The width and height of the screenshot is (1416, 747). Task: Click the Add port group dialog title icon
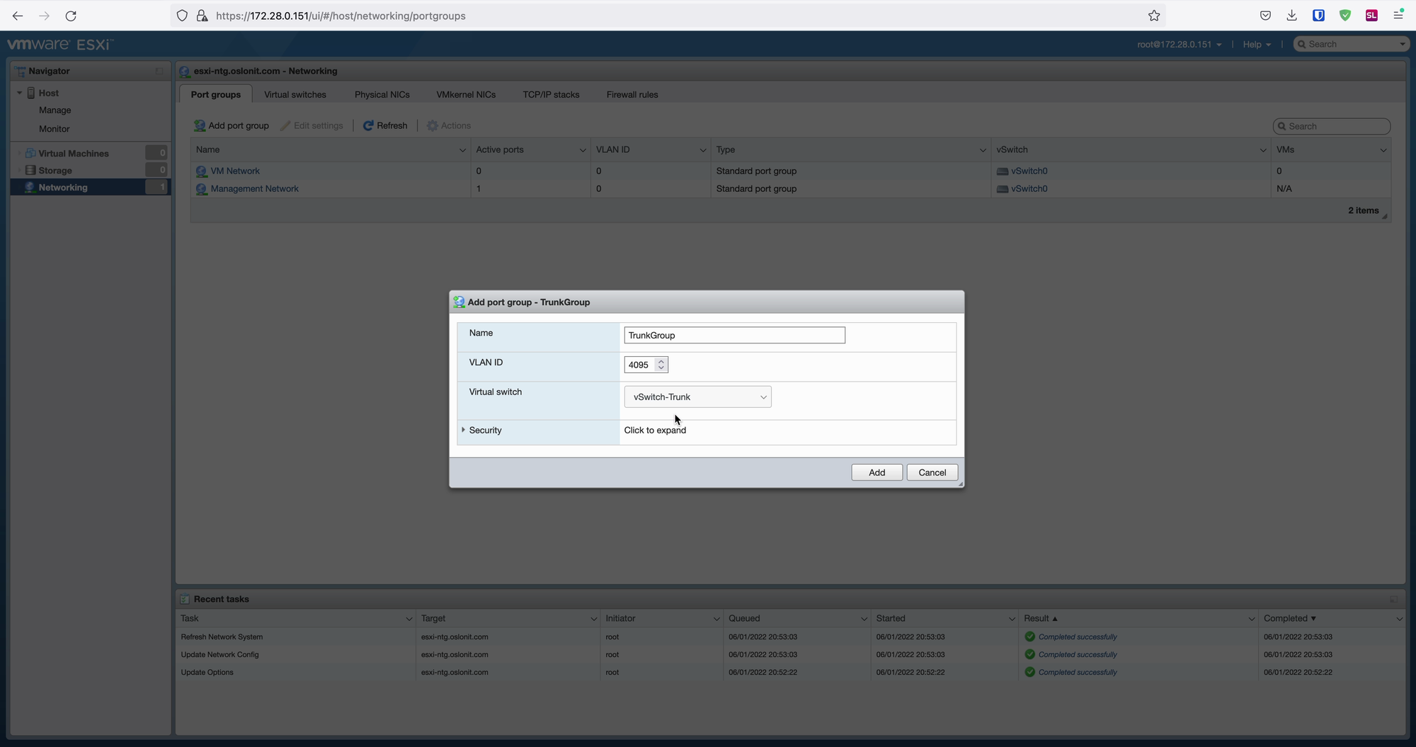point(459,302)
